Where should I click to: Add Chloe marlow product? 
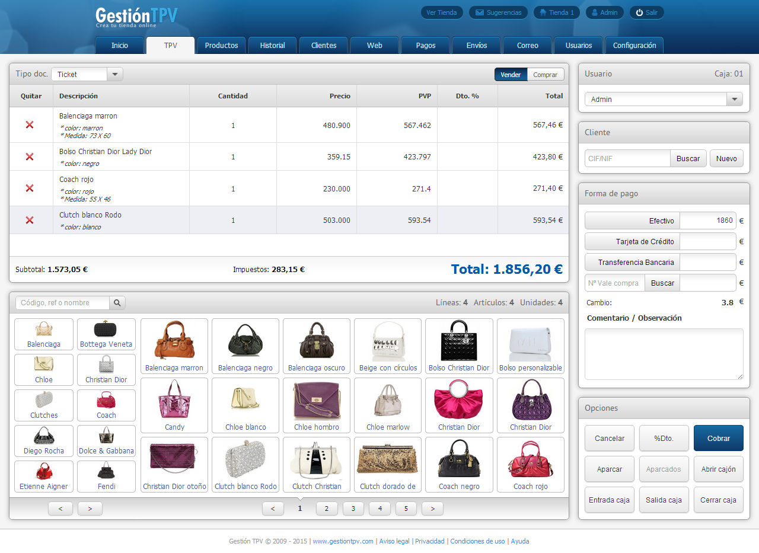click(388, 405)
